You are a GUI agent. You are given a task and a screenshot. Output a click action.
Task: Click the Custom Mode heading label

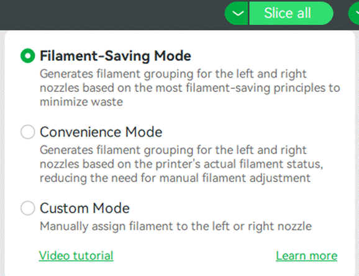pyautogui.click(x=84, y=208)
